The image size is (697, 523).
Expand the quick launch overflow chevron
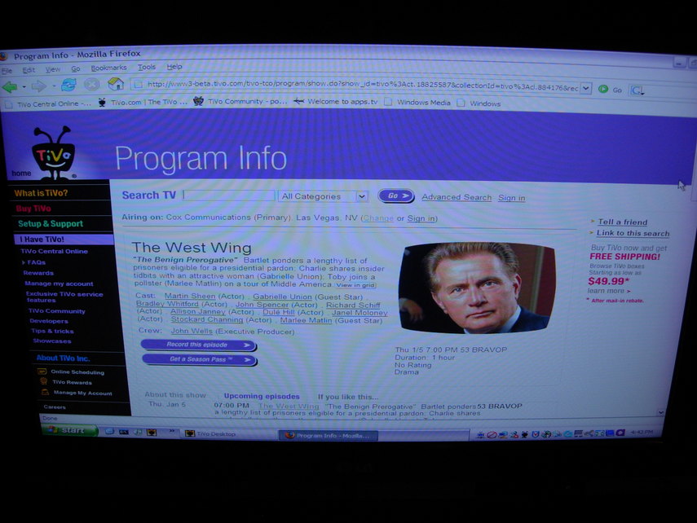tap(171, 431)
